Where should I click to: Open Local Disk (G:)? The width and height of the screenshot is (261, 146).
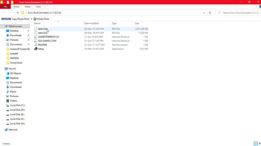point(17,123)
